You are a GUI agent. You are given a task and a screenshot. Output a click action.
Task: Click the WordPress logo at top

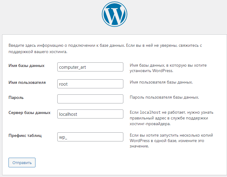coord(114,14)
